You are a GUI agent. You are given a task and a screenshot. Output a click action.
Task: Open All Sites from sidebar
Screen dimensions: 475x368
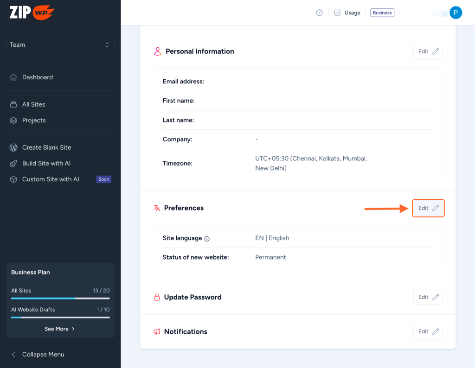click(x=33, y=104)
